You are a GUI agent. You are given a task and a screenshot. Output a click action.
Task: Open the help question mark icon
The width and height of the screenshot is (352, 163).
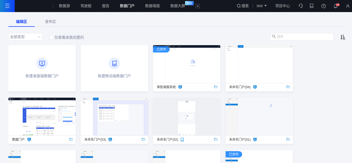coord(324,6)
